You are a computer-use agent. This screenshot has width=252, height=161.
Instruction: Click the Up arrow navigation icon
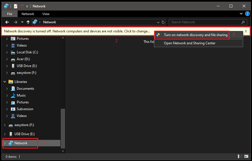click(x=28, y=22)
